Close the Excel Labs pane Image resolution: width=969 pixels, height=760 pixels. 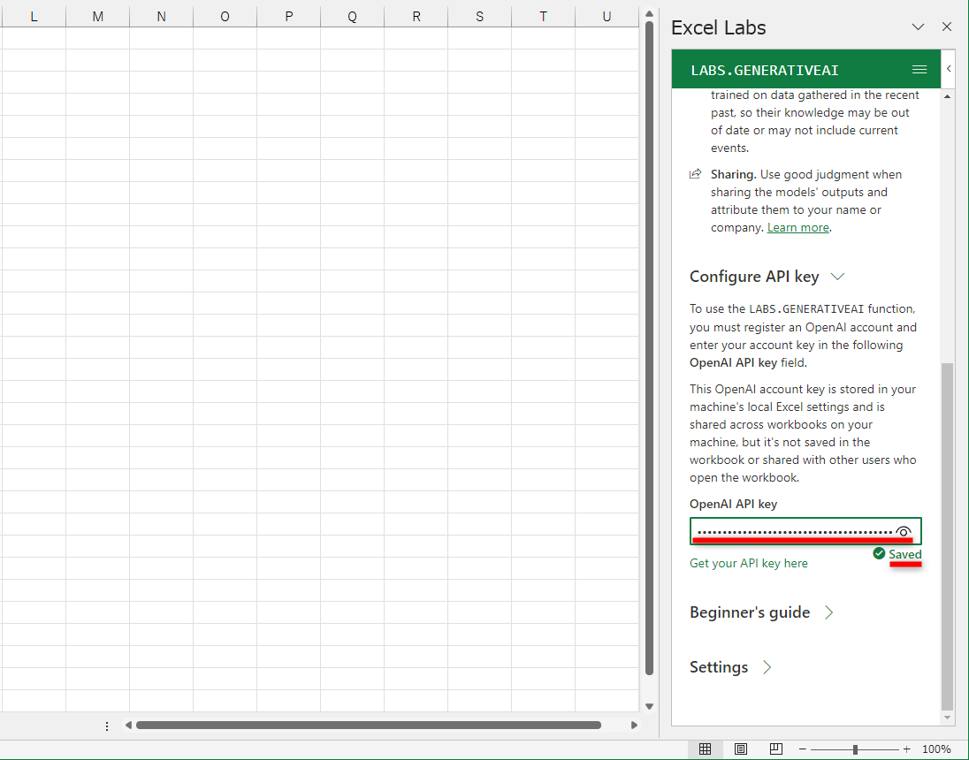pyautogui.click(x=947, y=27)
